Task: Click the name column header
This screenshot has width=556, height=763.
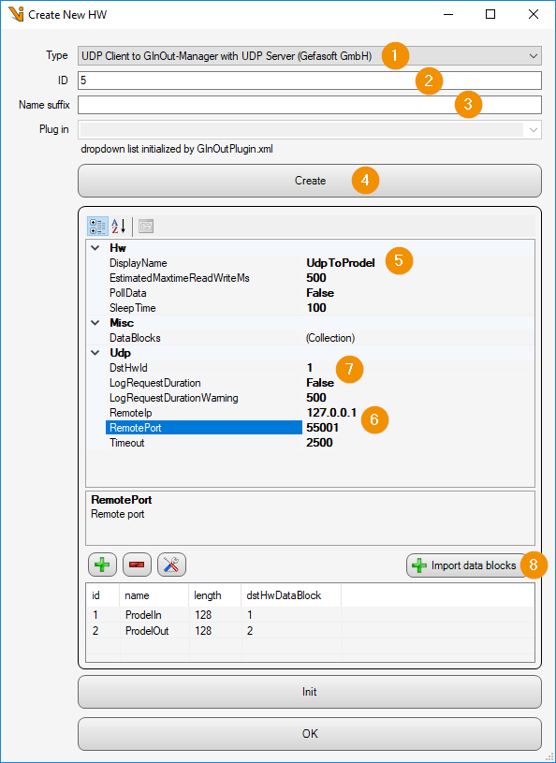Action: [154, 595]
